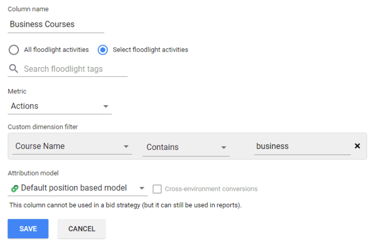The image size is (383, 245).
Task: Click the CANCEL button
Action: 82,228
